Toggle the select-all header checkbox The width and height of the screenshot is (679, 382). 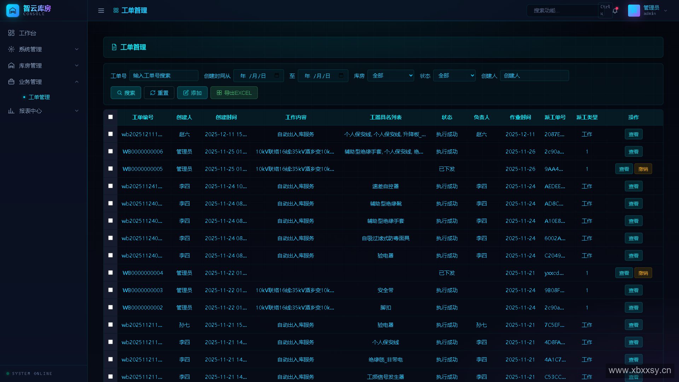tap(110, 117)
